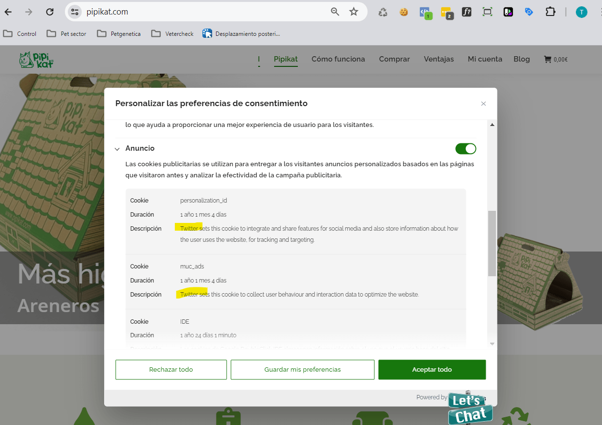602x425 pixels.
Task: Reload the pipikat.com page
Action: pyautogui.click(x=49, y=12)
